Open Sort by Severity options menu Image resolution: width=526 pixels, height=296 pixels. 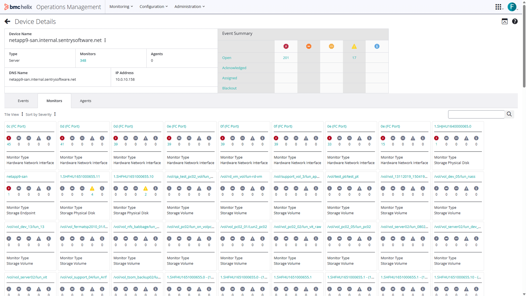tap(55, 114)
